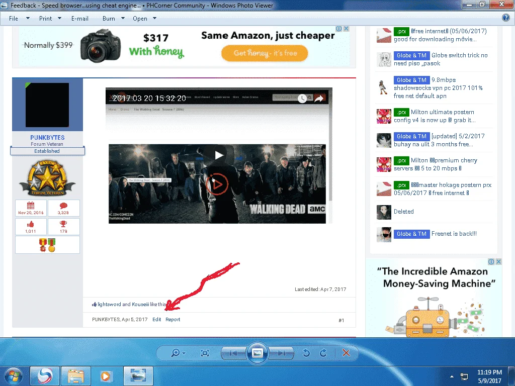This screenshot has width=515, height=386.
Task: Click the Forum Veteran star badge
Action: click(47, 178)
